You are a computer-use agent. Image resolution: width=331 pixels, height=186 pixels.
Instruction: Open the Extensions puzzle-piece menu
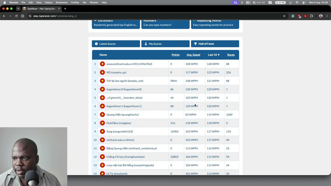click(312, 16)
